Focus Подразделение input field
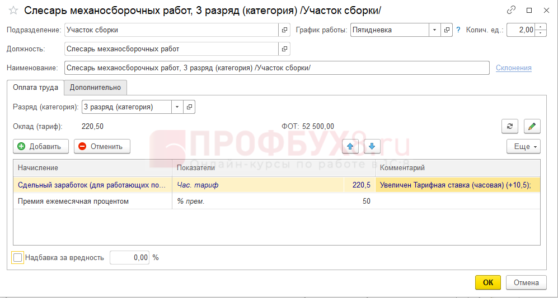Viewport: 558px width, 298px height. click(x=171, y=30)
